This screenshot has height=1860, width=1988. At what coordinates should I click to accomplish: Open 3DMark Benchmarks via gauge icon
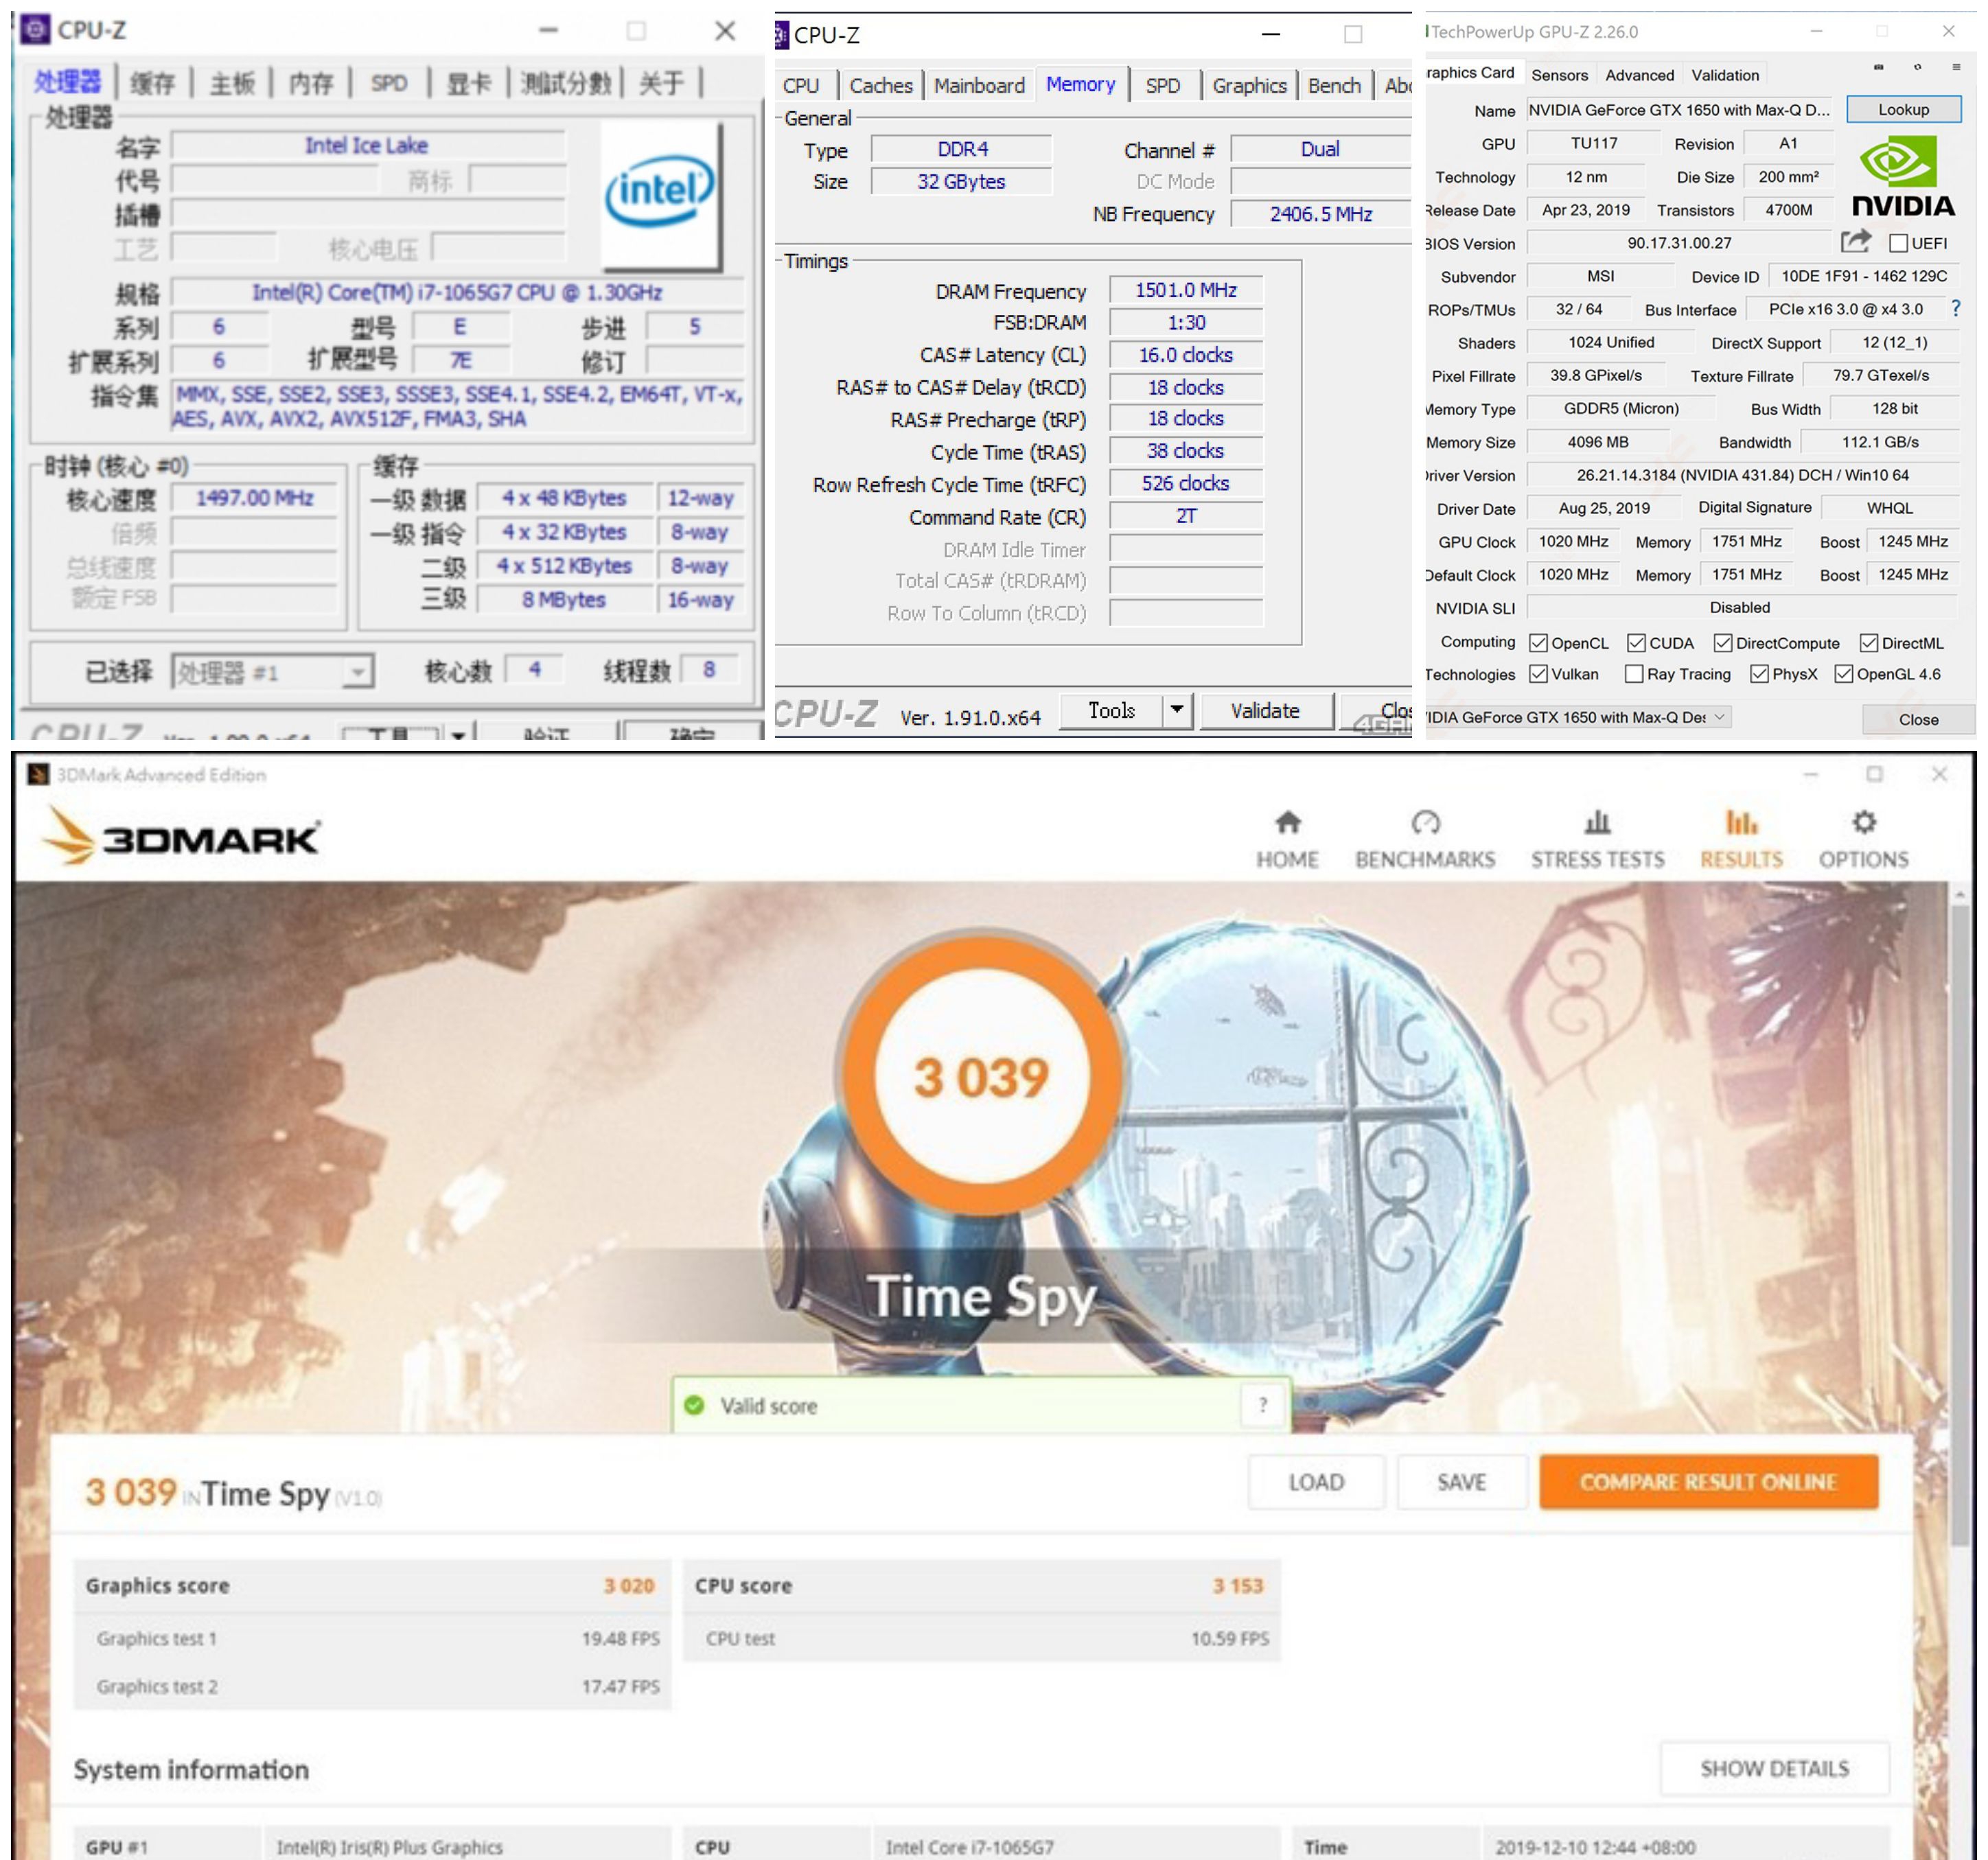(x=1425, y=822)
